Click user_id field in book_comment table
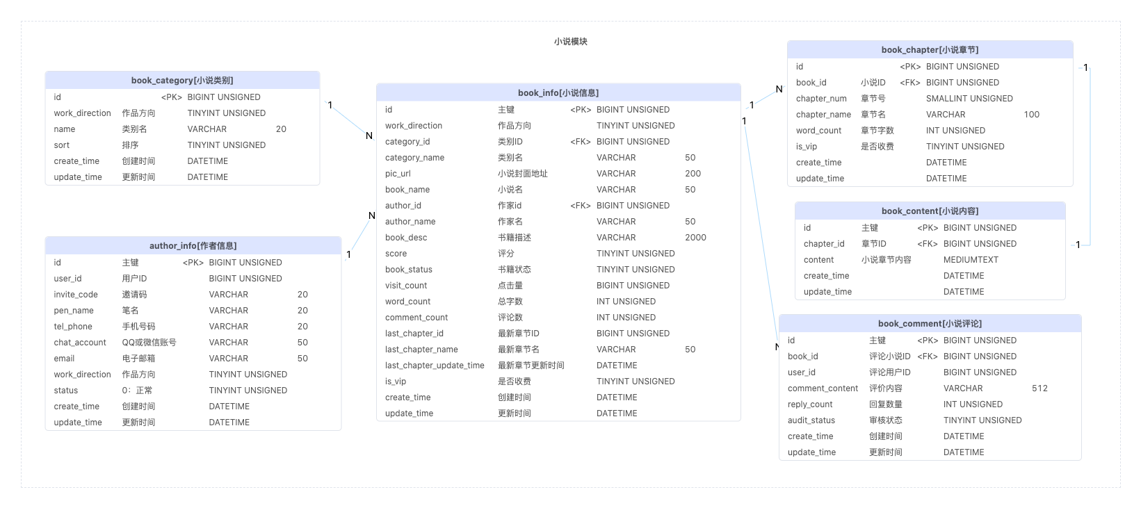The image size is (1141, 508). coord(930,372)
